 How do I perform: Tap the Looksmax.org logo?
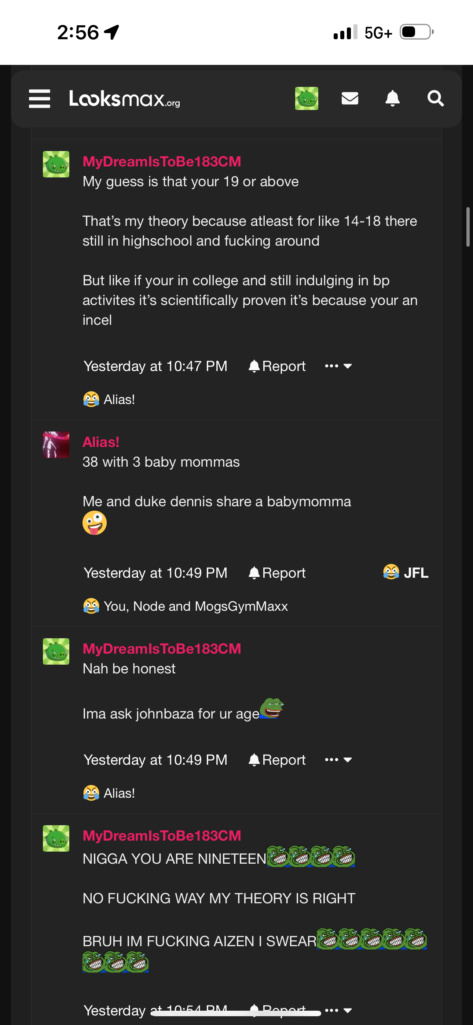[x=124, y=99]
